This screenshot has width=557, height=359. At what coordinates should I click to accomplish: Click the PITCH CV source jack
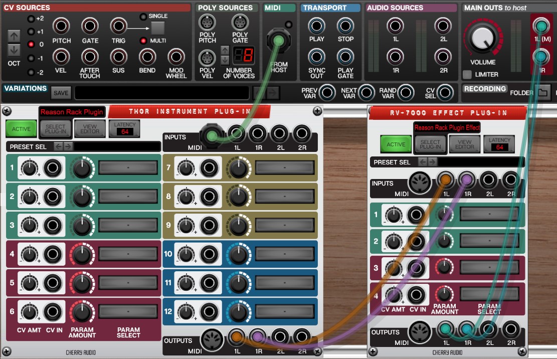tap(61, 26)
